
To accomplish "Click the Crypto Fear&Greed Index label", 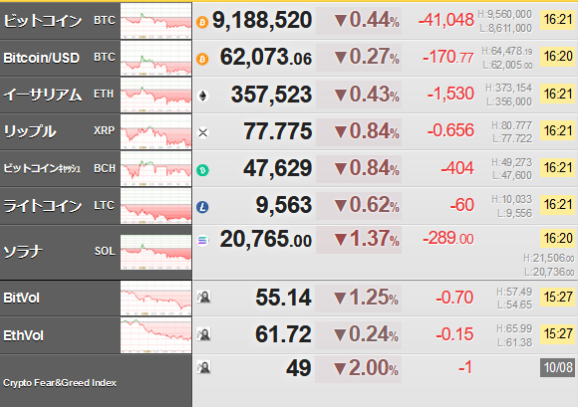I will (x=60, y=383).
